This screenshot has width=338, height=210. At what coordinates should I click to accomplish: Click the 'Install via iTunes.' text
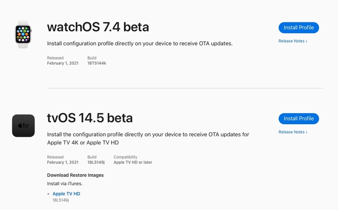(65, 184)
